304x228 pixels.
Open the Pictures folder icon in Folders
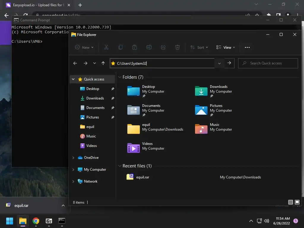pyautogui.click(x=201, y=110)
